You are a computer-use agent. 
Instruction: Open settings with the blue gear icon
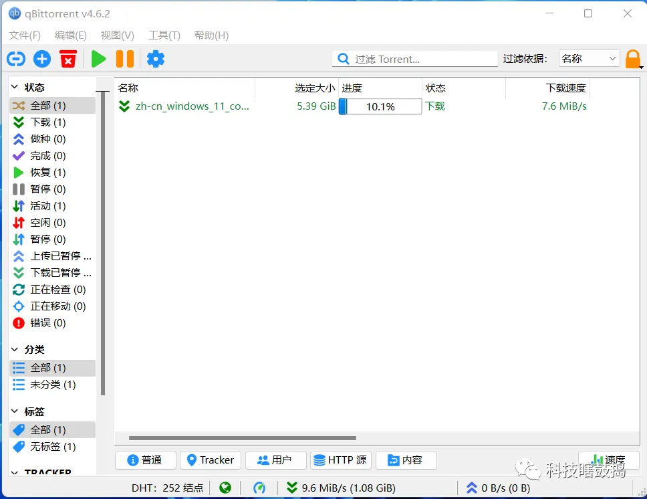tap(156, 59)
